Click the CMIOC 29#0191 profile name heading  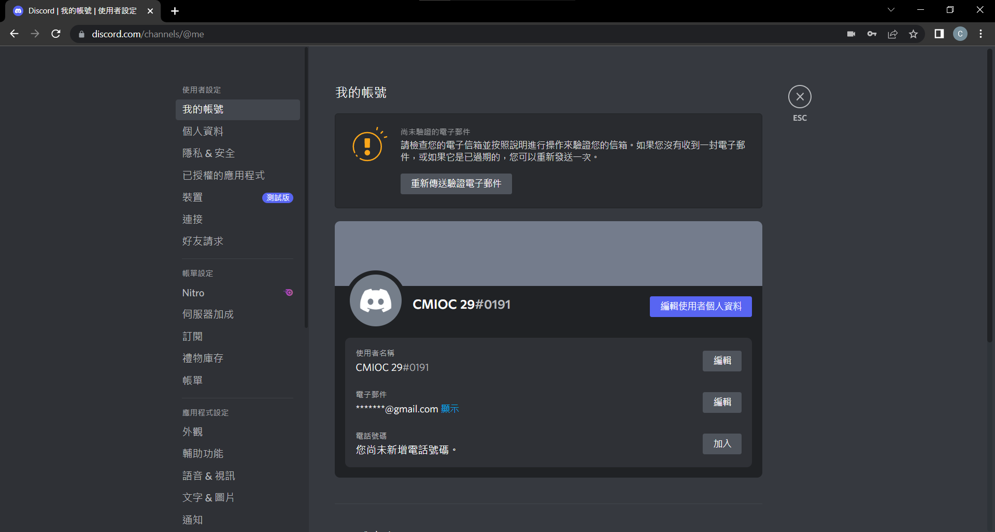pos(461,305)
